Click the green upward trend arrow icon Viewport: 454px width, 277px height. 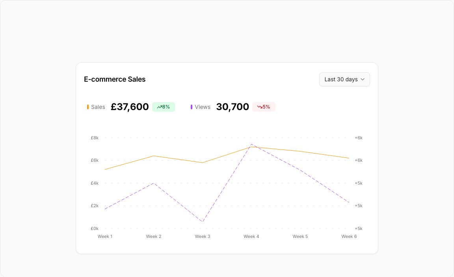point(159,107)
